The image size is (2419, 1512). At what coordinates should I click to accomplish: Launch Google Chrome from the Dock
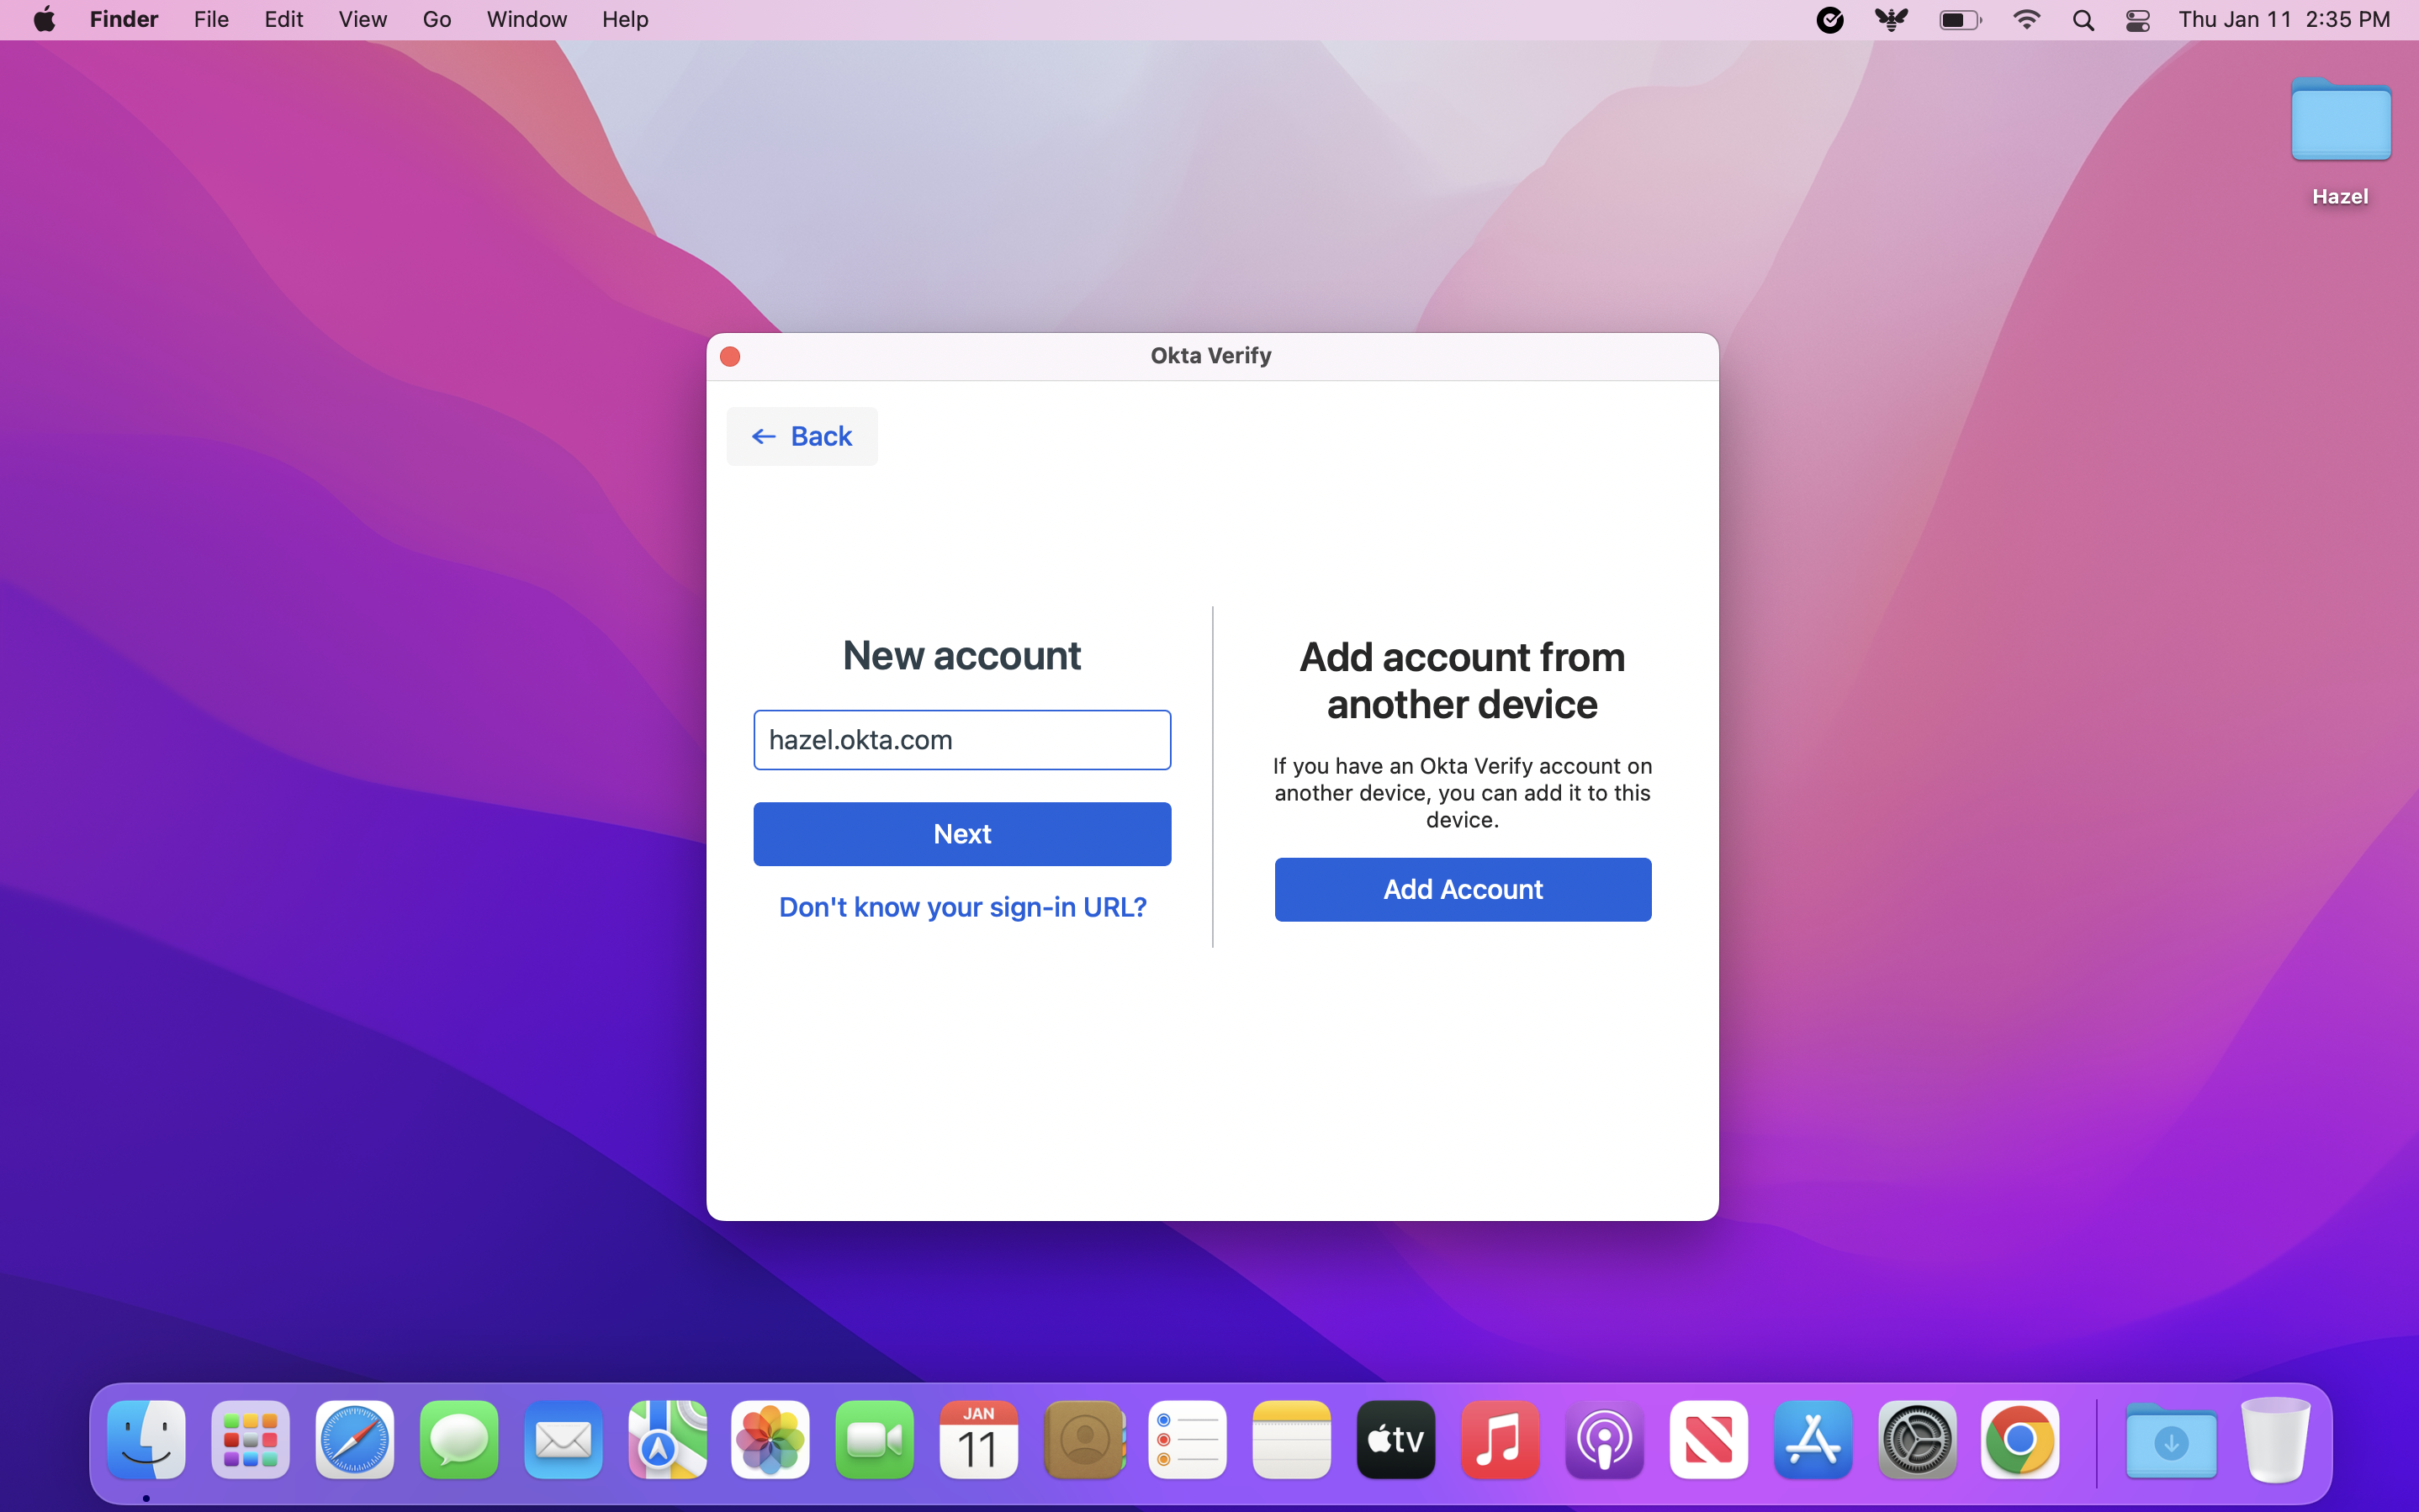(x=2019, y=1439)
